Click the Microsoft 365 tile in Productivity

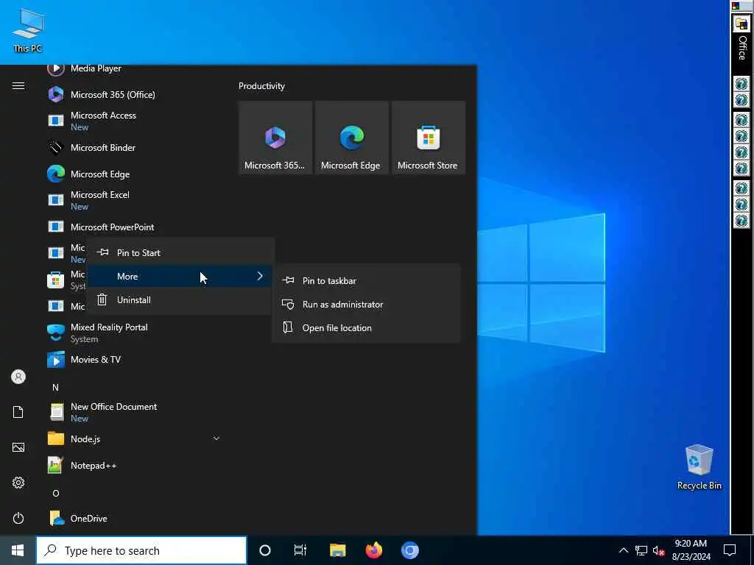pos(275,138)
